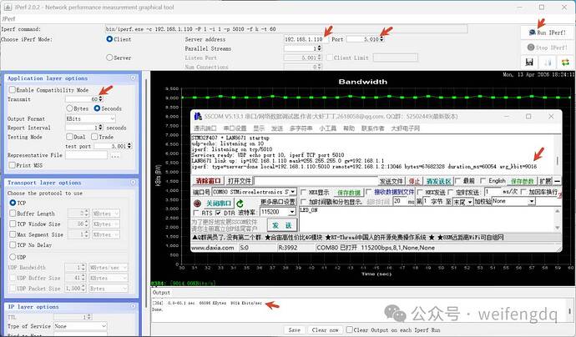Screen dimensions: 576x337
Task: Click the Run IPerf! button
Action: tap(547, 33)
